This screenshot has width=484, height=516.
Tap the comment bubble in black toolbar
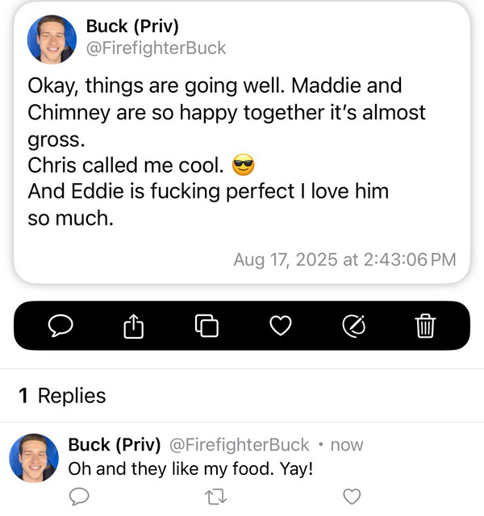click(x=60, y=326)
